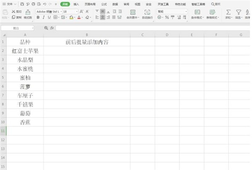Toggle Italic formatting button
The height and width of the screenshot is (170, 252).
[x=44, y=17]
